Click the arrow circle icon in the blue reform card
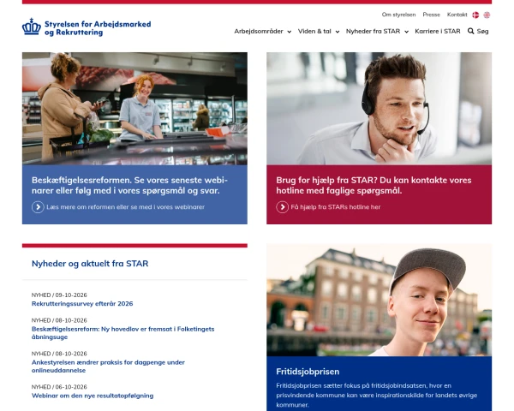The image size is (514, 411). [x=38, y=207]
